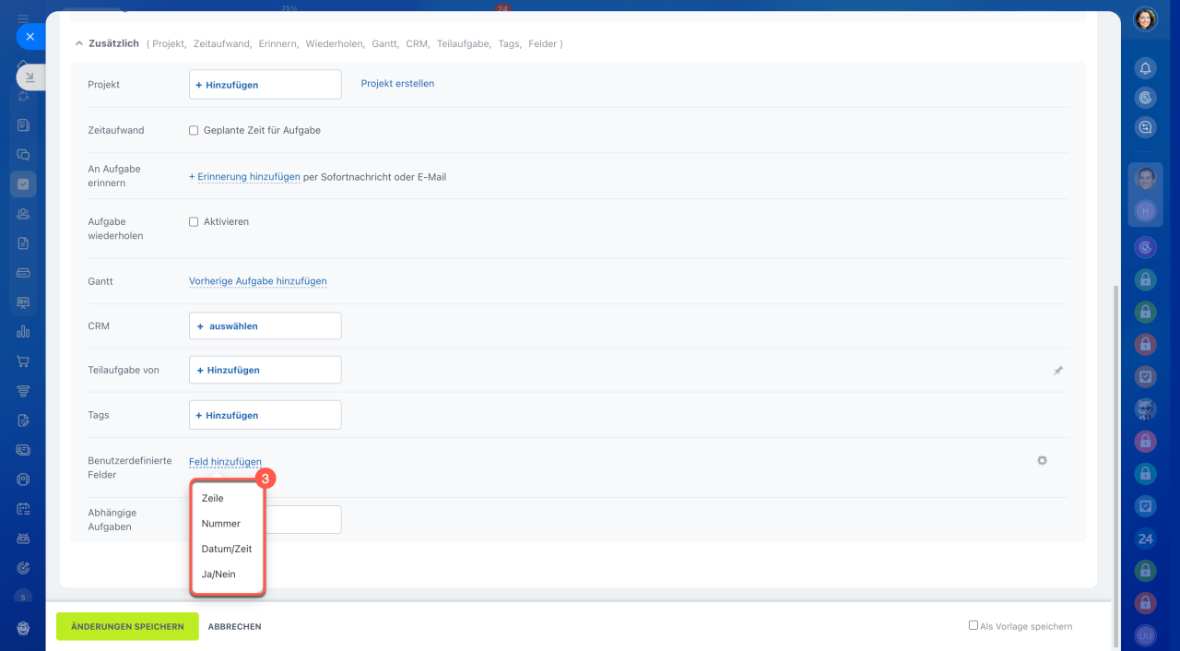Open the document-with-pen icon in the left sidebar

[x=23, y=420]
